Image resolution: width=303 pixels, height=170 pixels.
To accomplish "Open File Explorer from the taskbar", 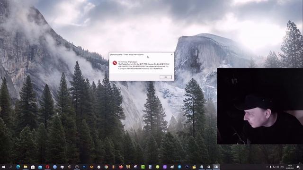I will point(25,167).
